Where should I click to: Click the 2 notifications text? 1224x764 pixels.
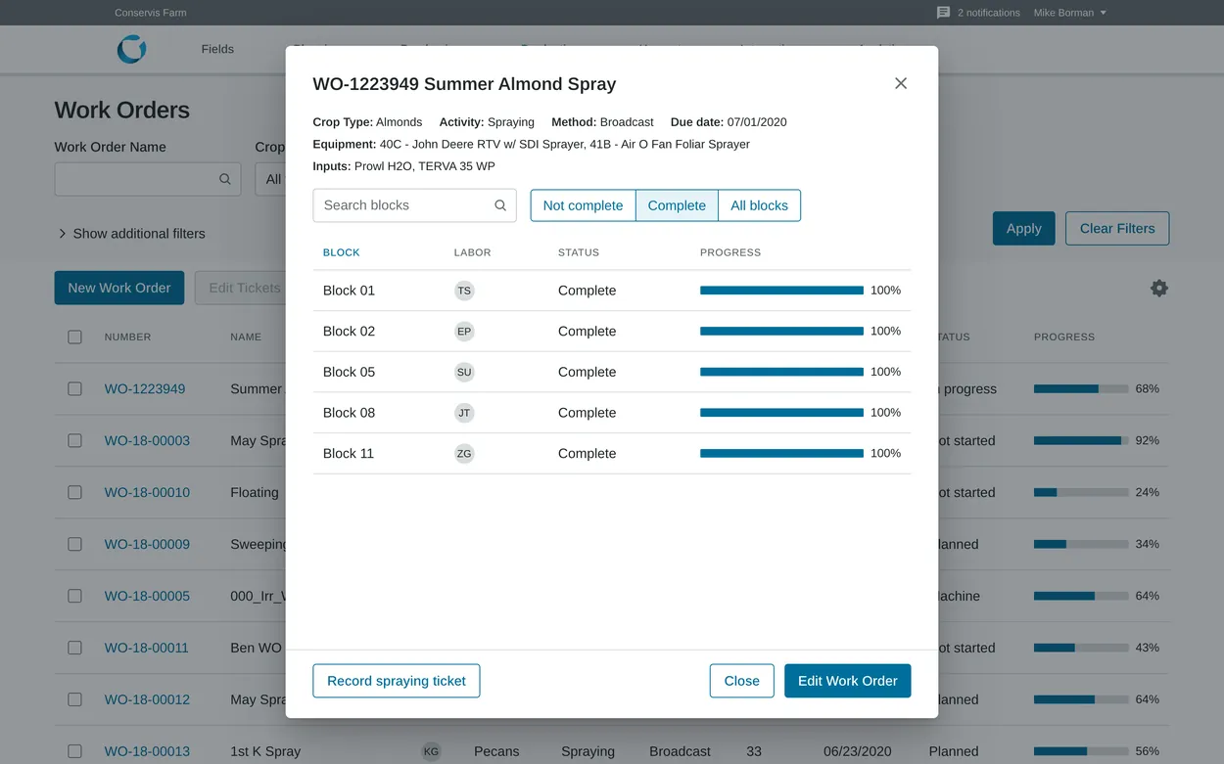click(989, 13)
